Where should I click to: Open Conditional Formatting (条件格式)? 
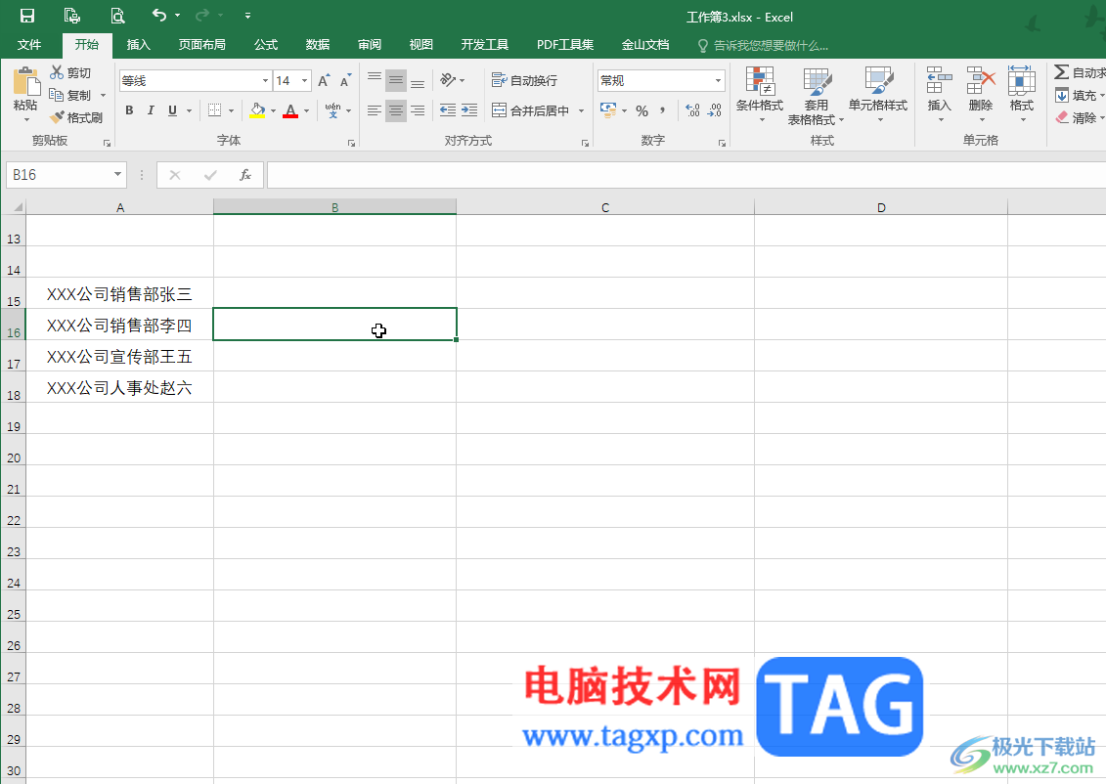(x=760, y=95)
